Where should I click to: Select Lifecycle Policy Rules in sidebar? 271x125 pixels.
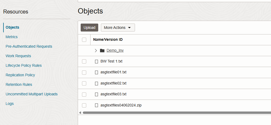23,65
